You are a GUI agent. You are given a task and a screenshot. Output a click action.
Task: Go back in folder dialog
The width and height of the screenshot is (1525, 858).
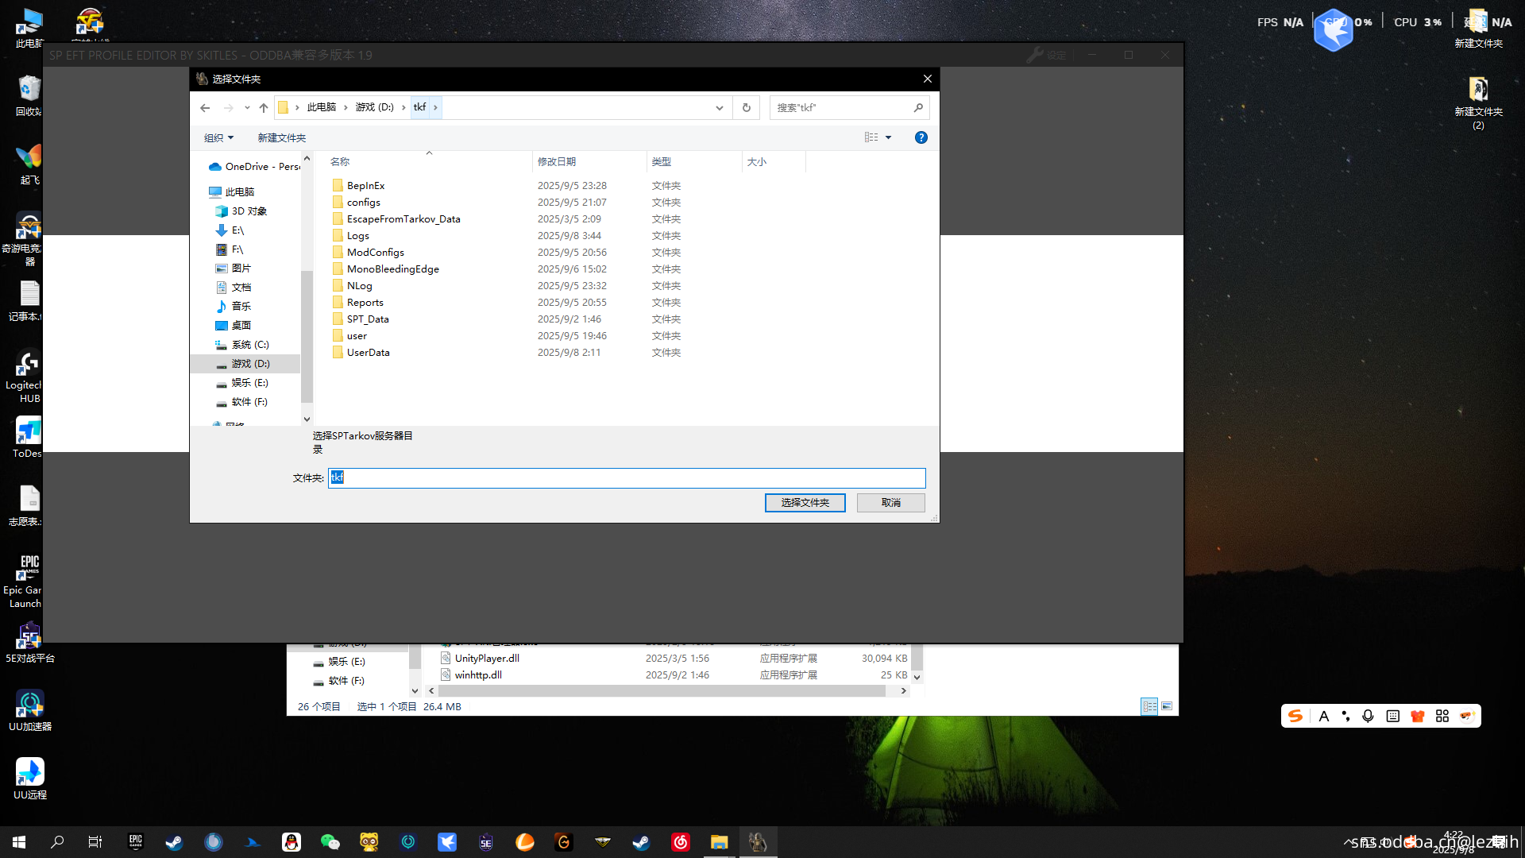205,108
